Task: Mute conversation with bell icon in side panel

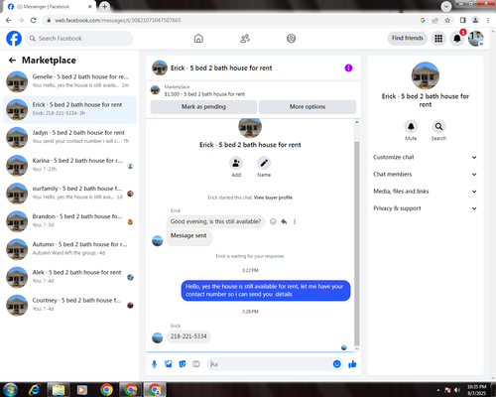Action: point(411,126)
